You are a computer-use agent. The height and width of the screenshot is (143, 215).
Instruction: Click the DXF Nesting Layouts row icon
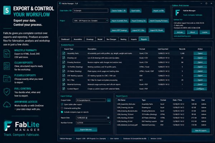tap(64, 75)
